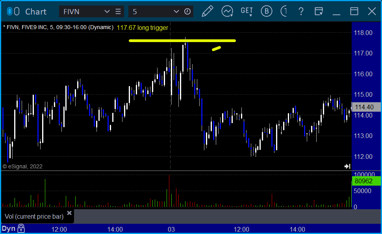The height and width of the screenshot is (234, 382).
Task: Open the window layout dropdown icon
Action: coord(319,11)
